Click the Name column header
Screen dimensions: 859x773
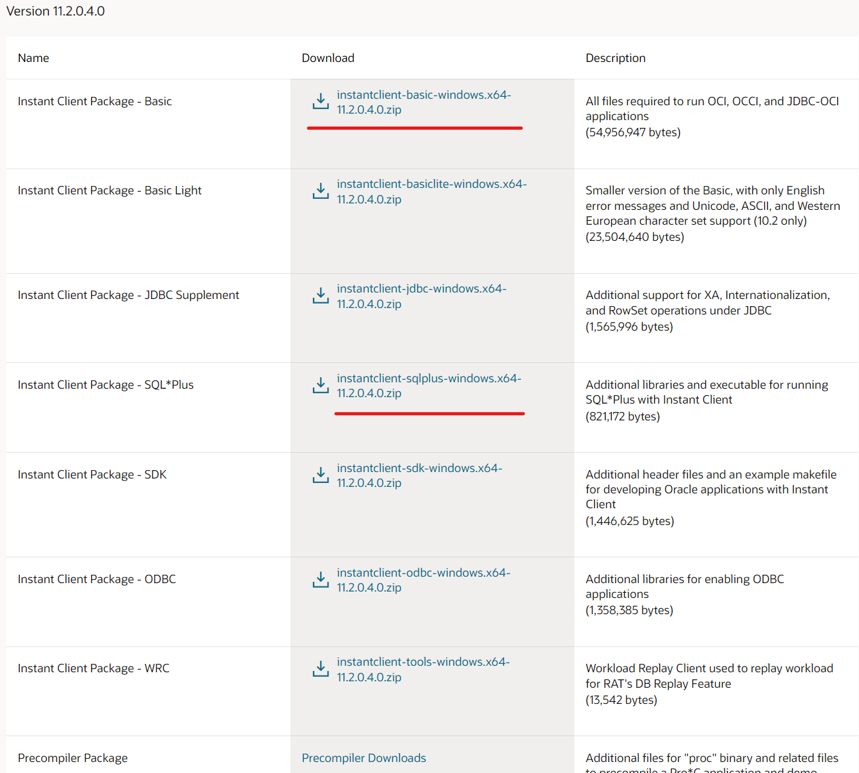34,58
